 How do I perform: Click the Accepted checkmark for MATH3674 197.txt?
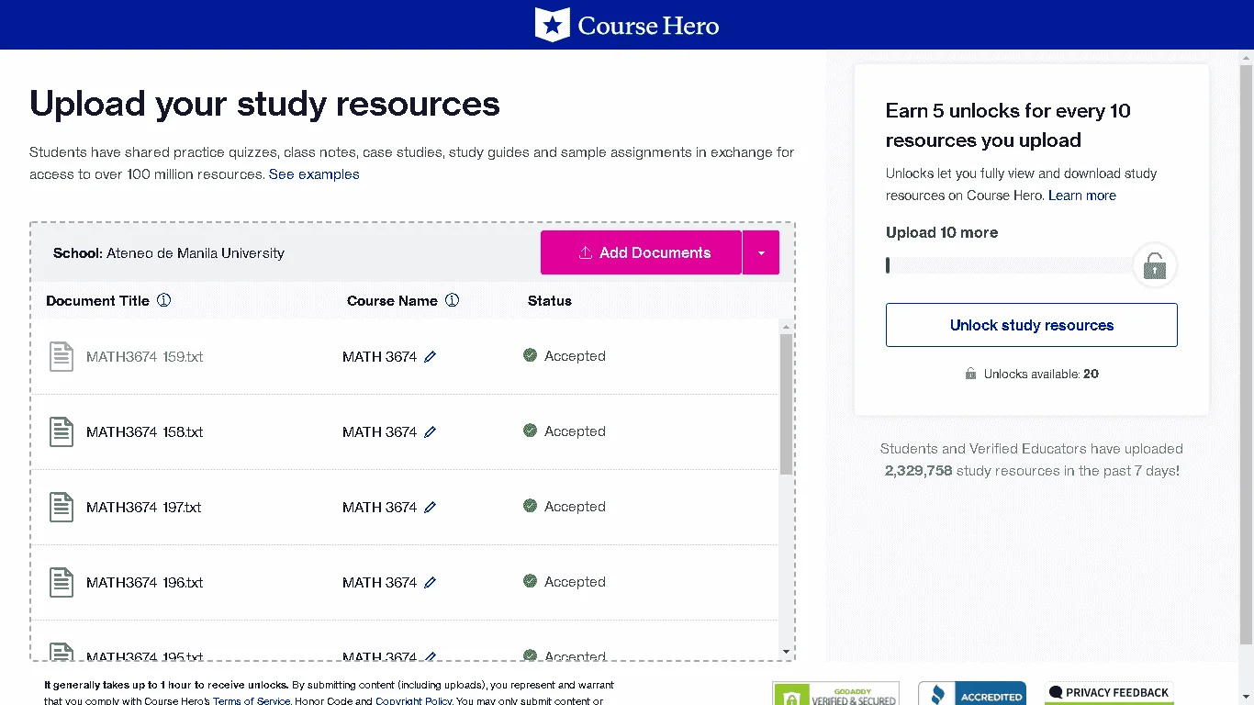pos(530,506)
